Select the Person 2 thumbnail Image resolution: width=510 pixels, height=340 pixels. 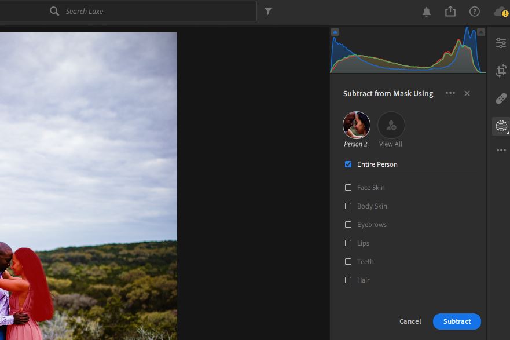[x=356, y=125]
